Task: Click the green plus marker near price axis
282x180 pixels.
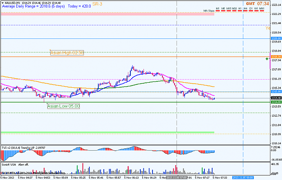Action: pyautogui.click(x=267, y=59)
